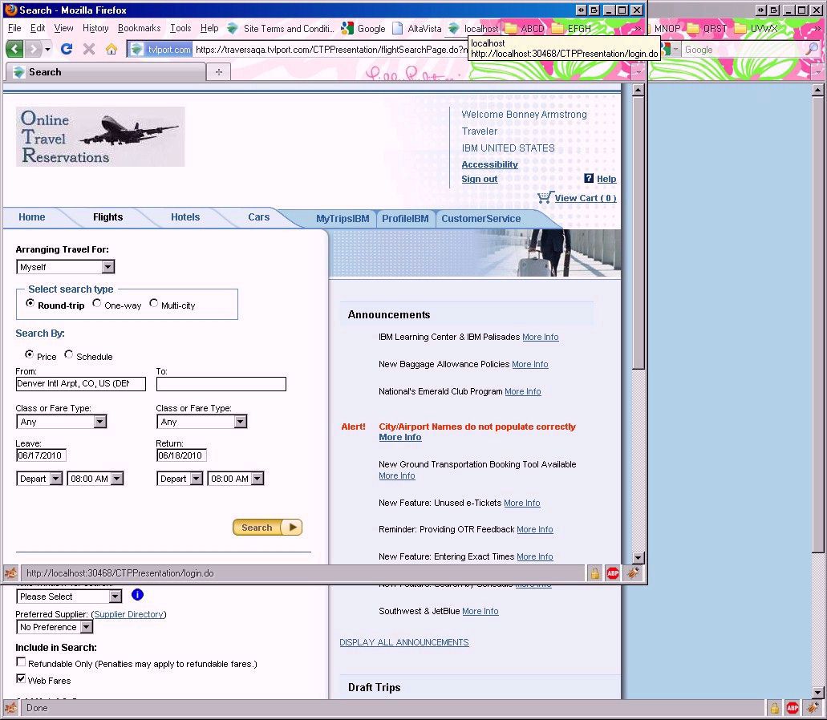
Task: Enable the Refundable Only checkbox
Action: click(21, 663)
